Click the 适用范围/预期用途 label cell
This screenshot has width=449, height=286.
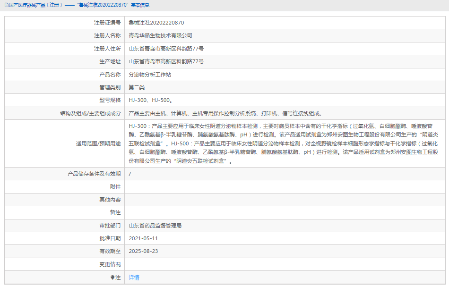click(x=65, y=143)
